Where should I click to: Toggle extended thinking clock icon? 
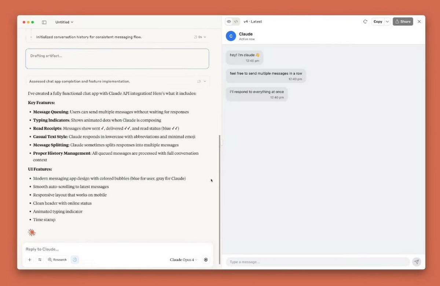75,260
